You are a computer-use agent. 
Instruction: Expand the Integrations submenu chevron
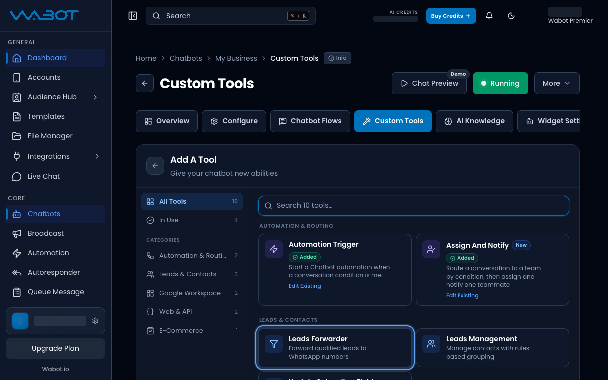pos(97,156)
